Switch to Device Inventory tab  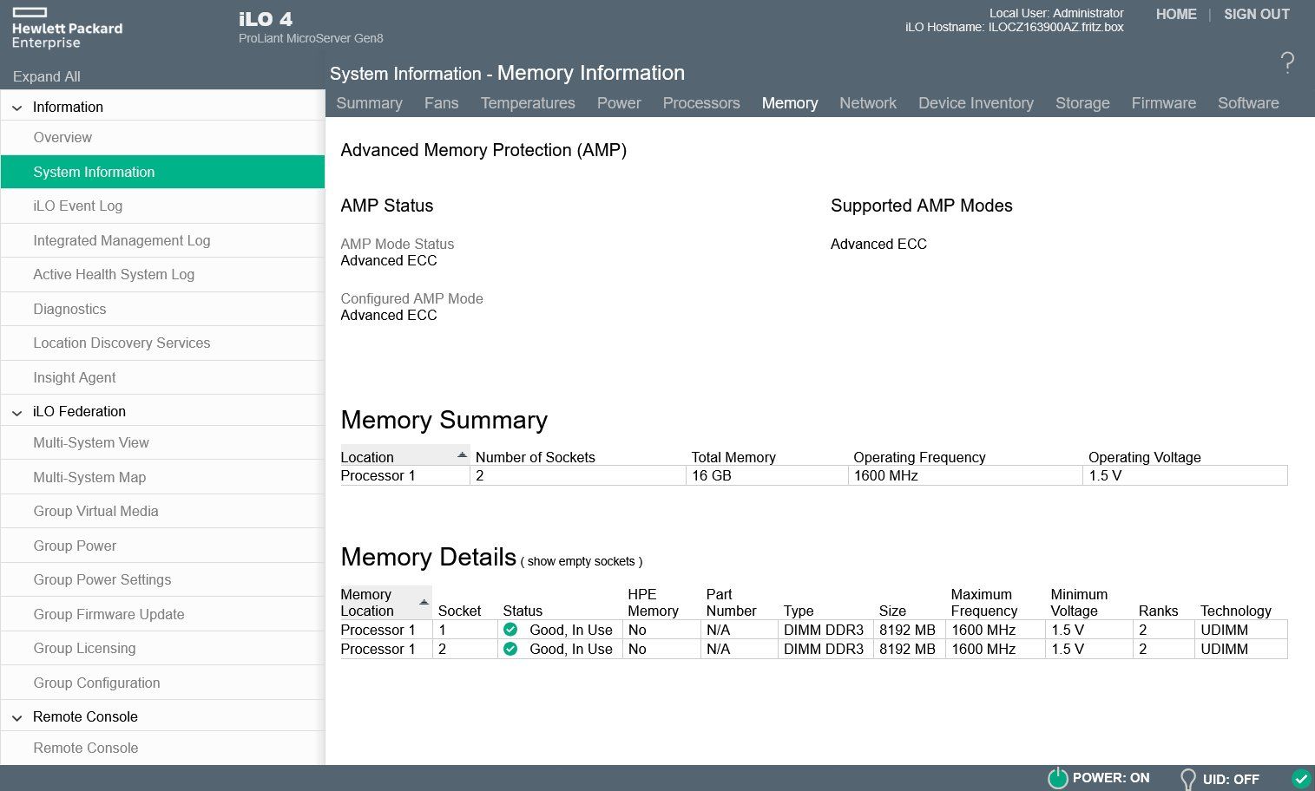976,103
